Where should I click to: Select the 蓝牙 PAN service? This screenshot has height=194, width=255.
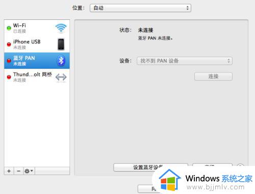[37, 61]
